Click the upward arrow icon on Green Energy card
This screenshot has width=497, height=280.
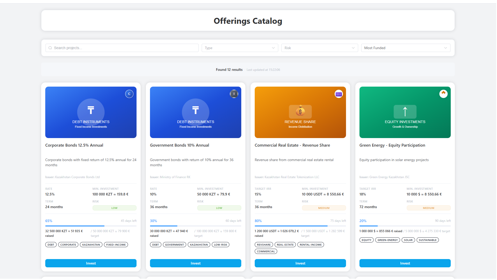tap(405, 111)
